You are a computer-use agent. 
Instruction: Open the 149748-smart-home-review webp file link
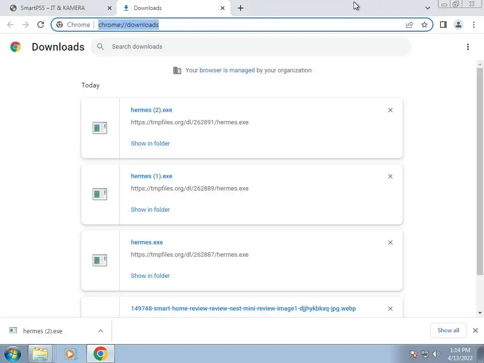[x=243, y=308]
